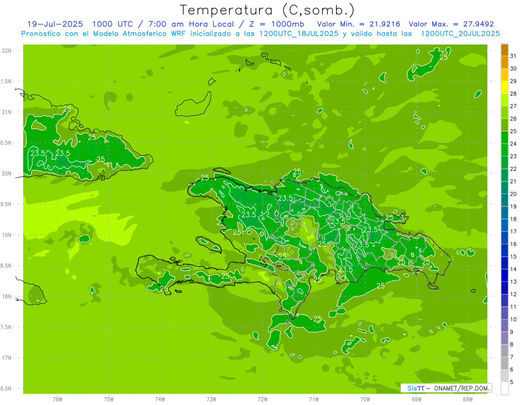Click the orange swatch between 30 and 31
525x405 pixels.
pos(504,62)
